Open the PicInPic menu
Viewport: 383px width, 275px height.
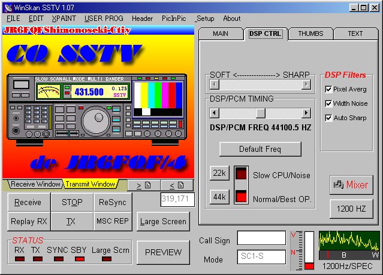click(174, 19)
